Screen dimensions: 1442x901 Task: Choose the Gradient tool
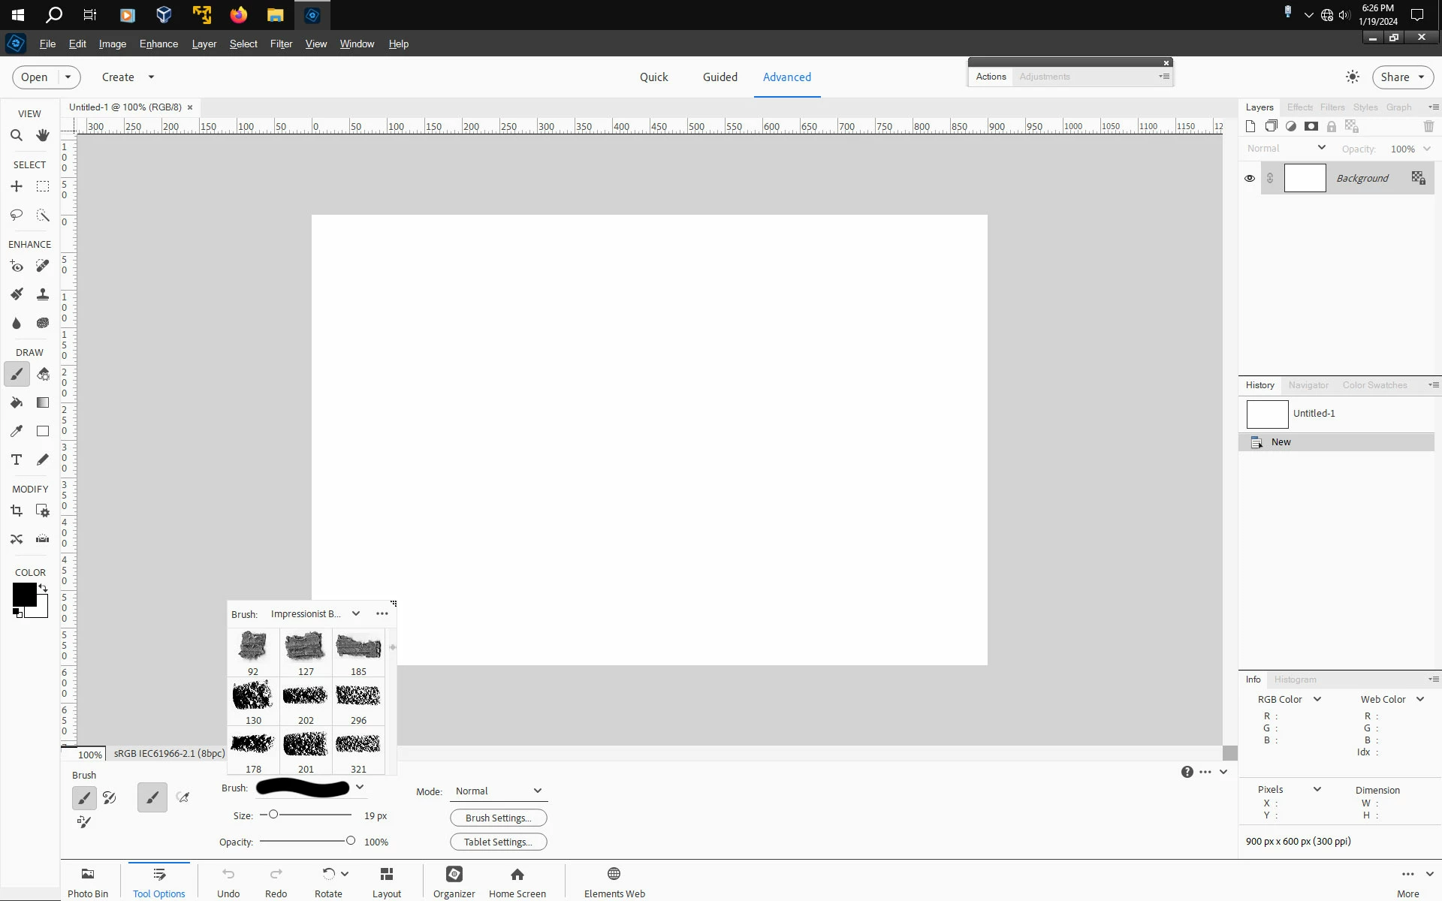pyautogui.click(x=43, y=403)
